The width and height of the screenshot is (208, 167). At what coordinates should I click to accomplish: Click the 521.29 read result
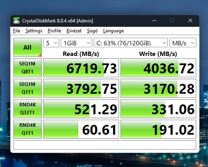81,108
